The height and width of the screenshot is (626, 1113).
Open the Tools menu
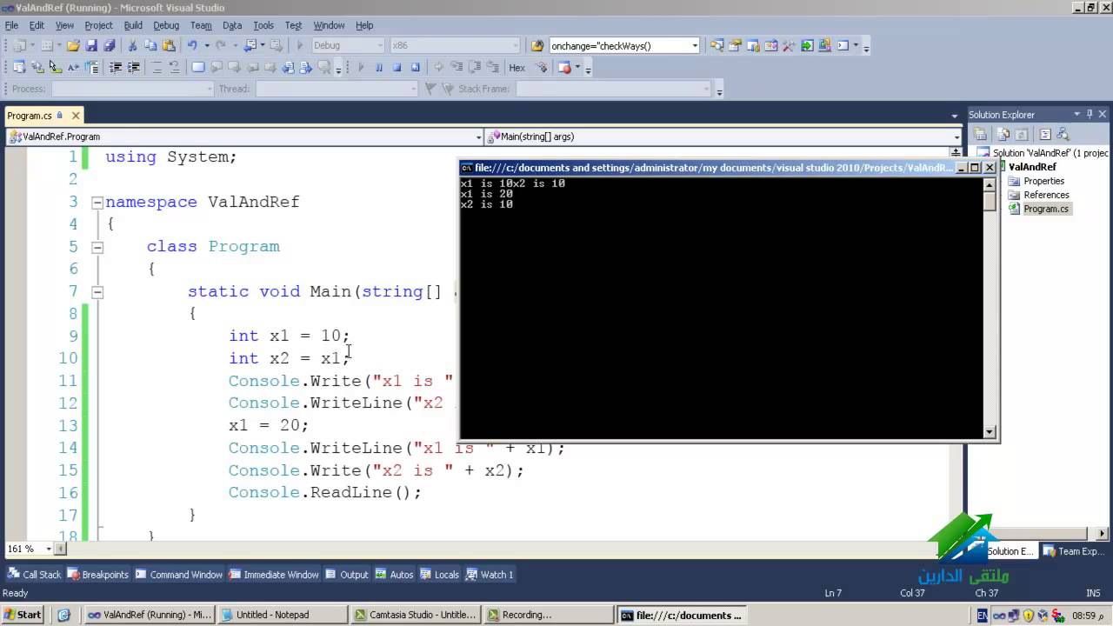(x=263, y=25)
